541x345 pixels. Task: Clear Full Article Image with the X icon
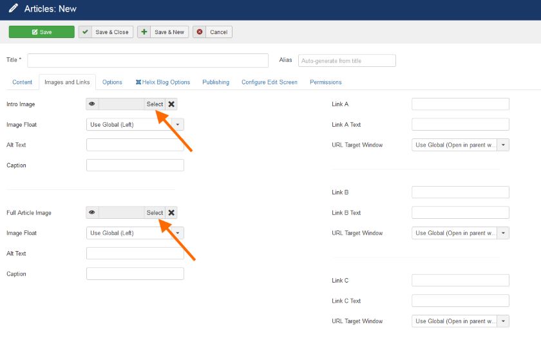(171, 213)
